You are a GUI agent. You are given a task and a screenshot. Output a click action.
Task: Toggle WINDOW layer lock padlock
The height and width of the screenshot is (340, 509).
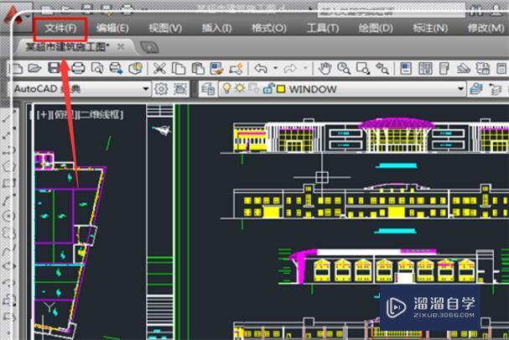[x=269, y=88]
